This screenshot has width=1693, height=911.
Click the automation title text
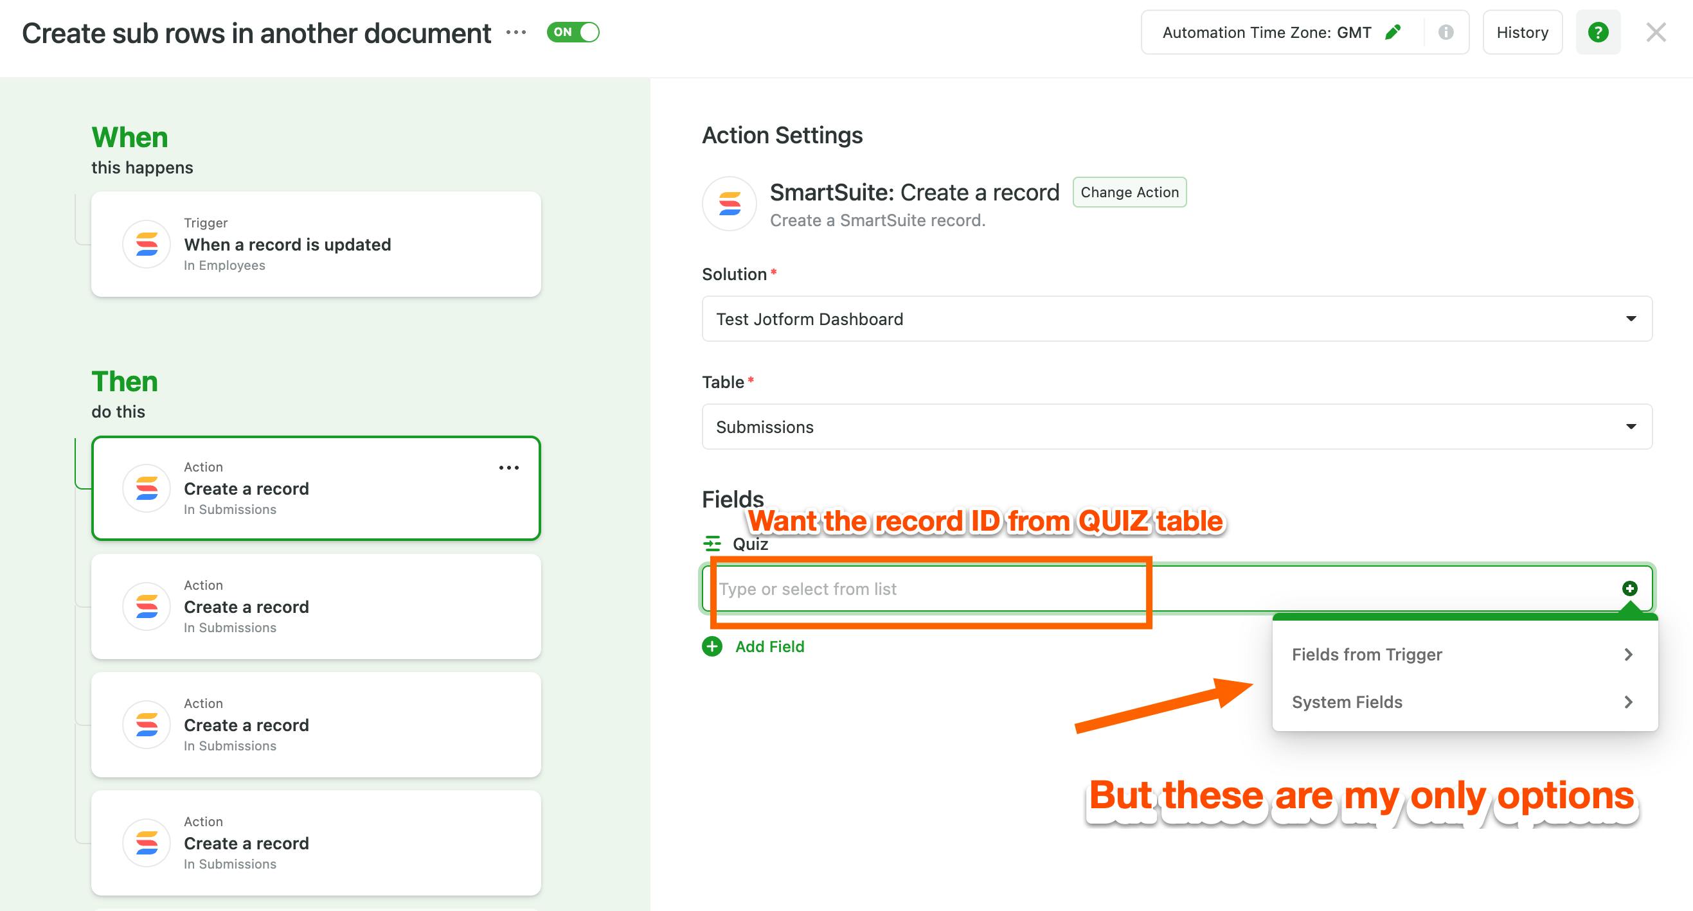pos(256,33)
